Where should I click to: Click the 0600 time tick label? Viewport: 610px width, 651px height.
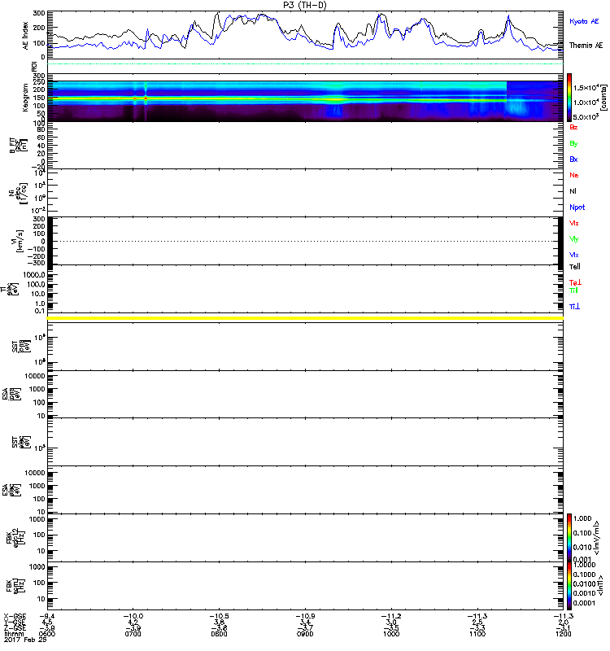tap(47, 635)
